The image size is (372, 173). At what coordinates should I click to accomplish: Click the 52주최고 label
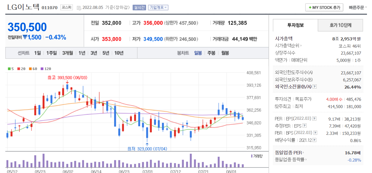(x=283, y=106)
